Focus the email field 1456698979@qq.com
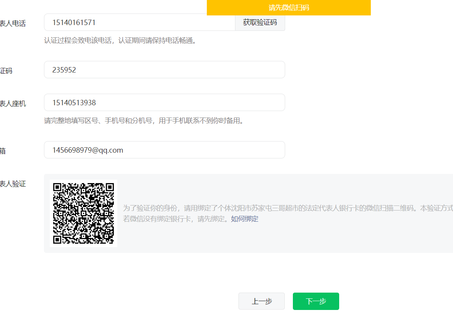 pyautogui.click(x=164, y=150)
